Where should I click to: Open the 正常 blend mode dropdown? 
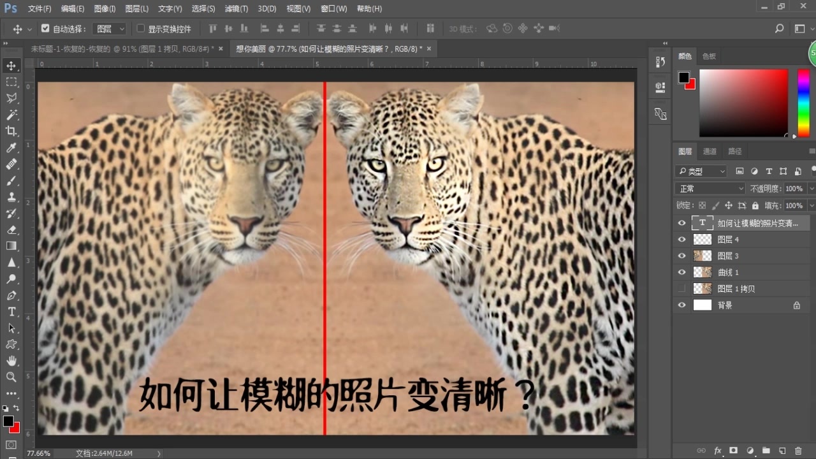coord(710,189)
